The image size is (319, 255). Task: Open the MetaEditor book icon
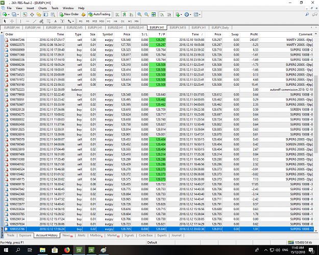pyautogui.click(x=83, y=14)
